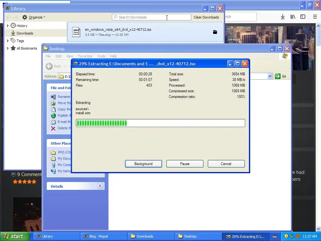
Task: Click browser downloads arrow icon
Action: (283, 17)
